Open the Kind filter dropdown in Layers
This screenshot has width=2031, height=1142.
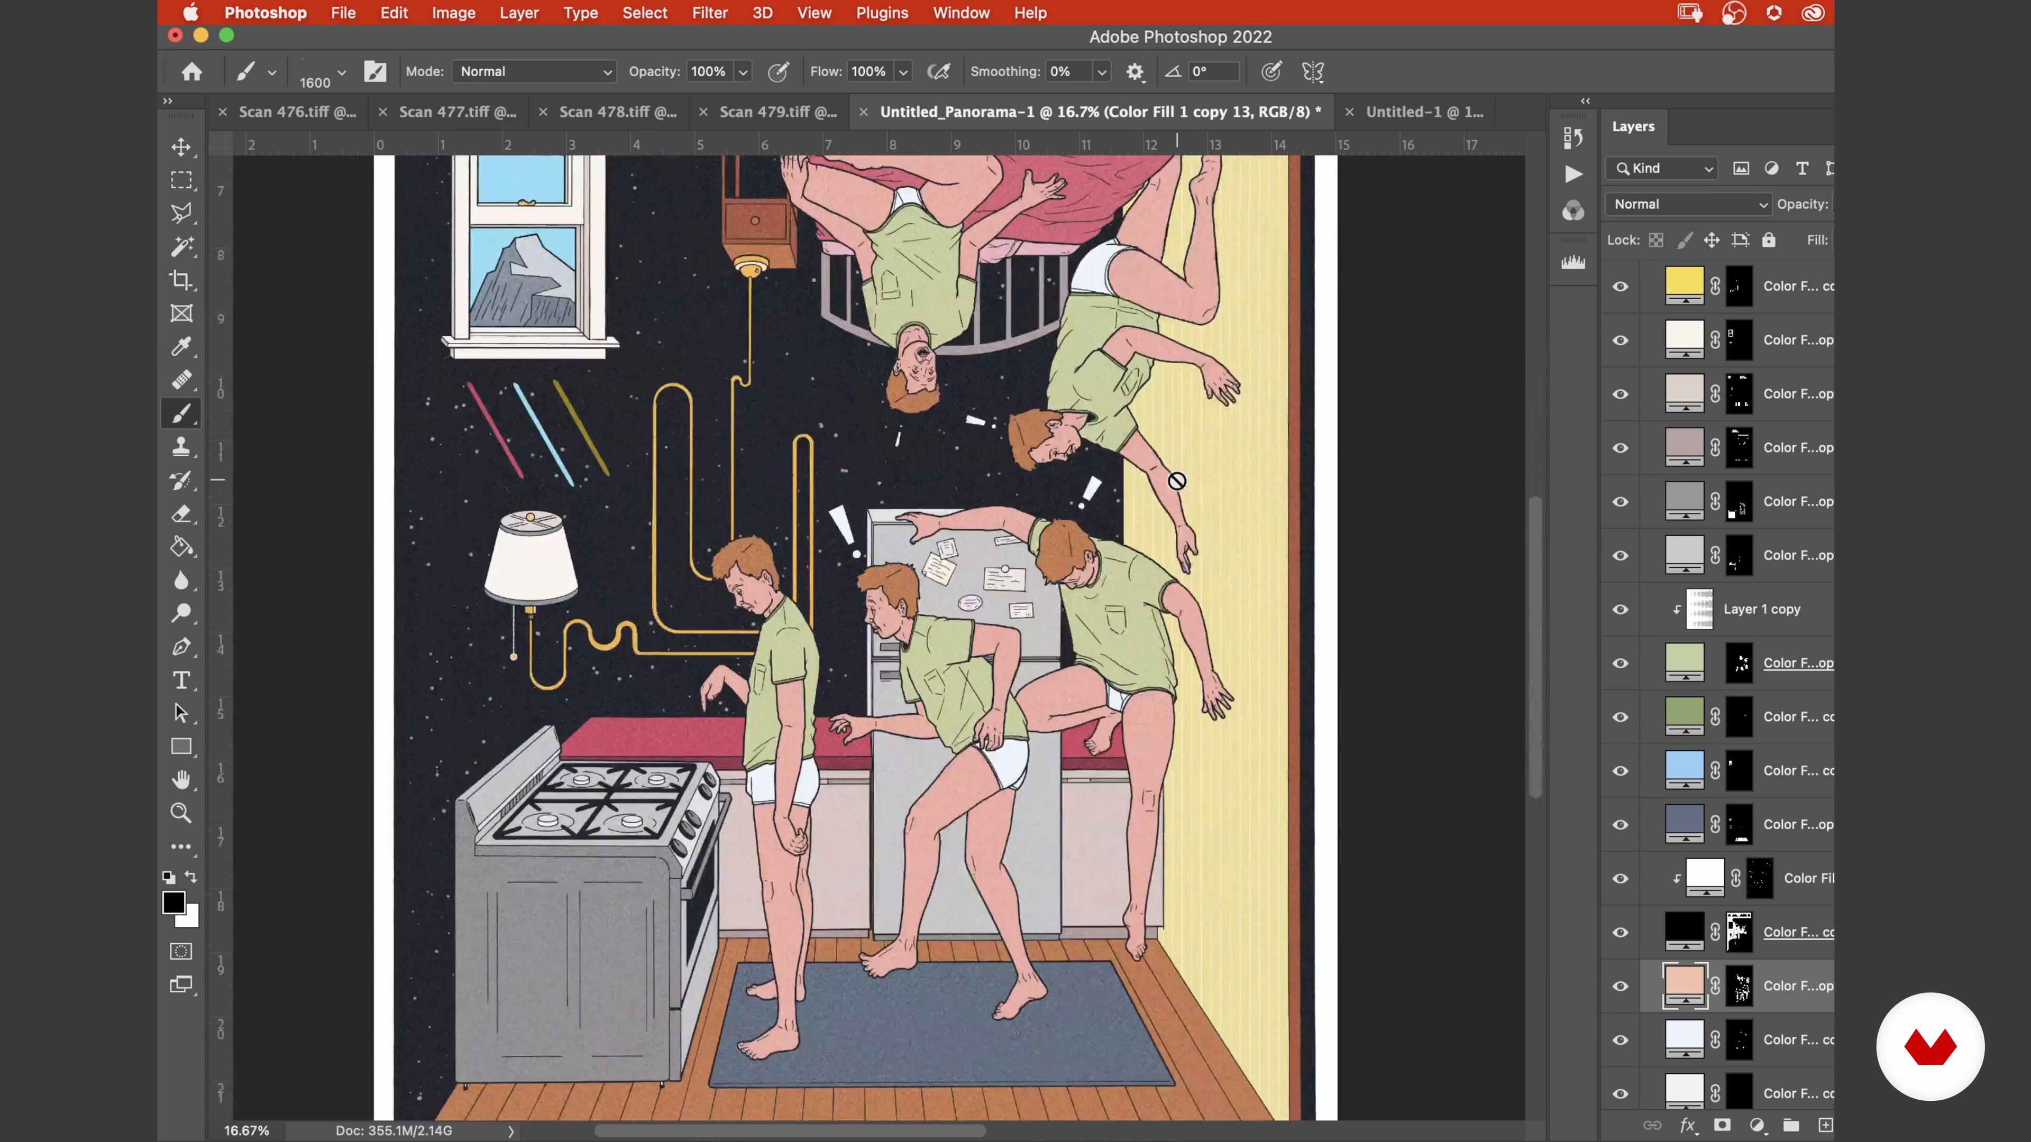[1663, 168]
